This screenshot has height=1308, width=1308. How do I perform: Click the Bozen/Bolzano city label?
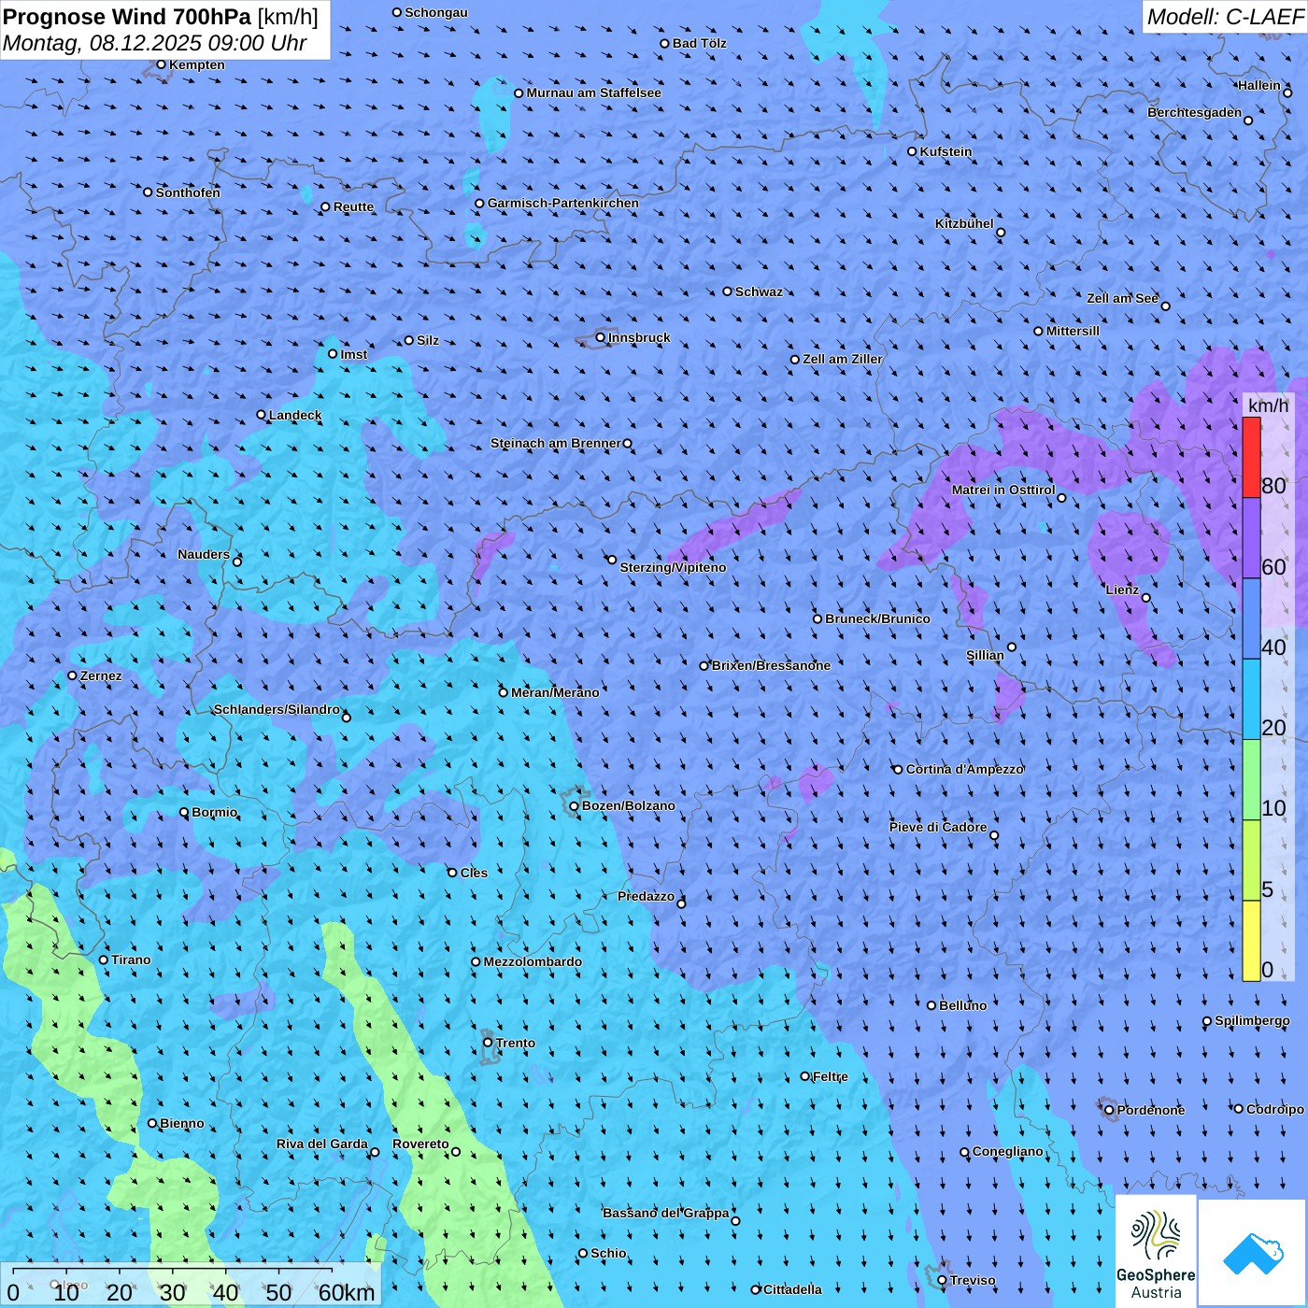tap(628, 805)
